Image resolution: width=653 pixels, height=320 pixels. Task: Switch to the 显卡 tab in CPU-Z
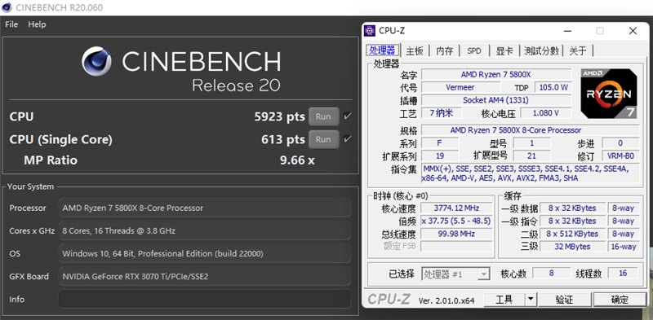click(504, 50)
